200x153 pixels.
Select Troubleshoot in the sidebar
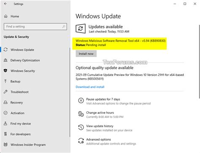(19, 92)
